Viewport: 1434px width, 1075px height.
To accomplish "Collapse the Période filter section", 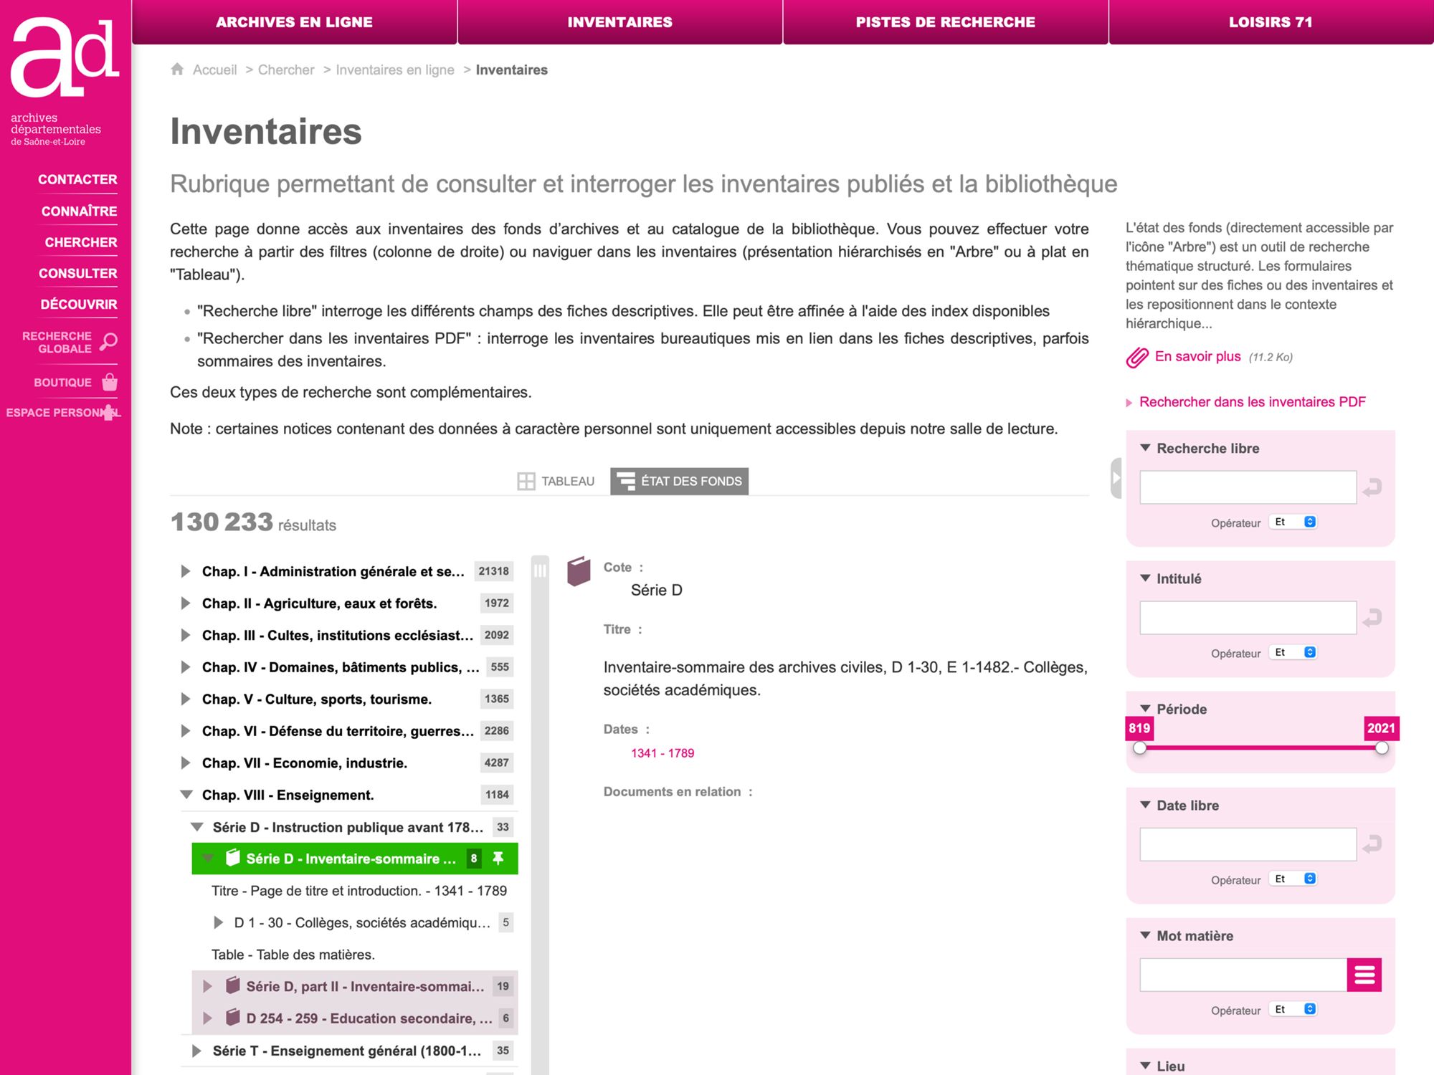I will coord(1145,709).
